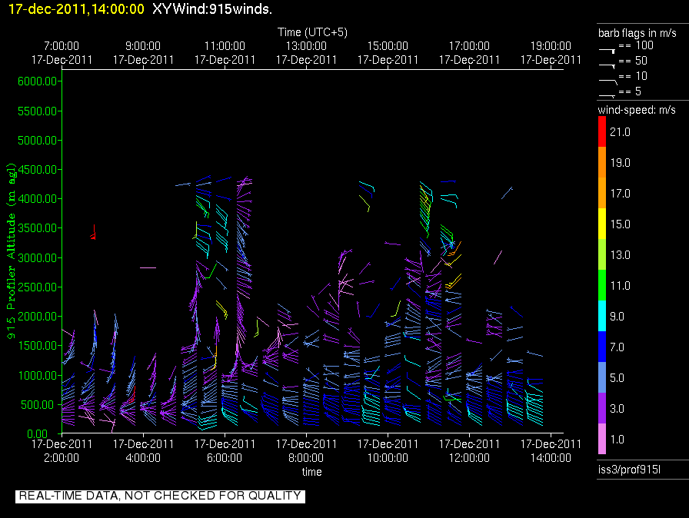Click the blue 7.0 color bar segment
This screenshot has width=689, height=518.
[x=602, y=347]
